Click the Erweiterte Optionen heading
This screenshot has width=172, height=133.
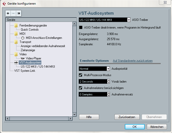[x=94, y=61]
